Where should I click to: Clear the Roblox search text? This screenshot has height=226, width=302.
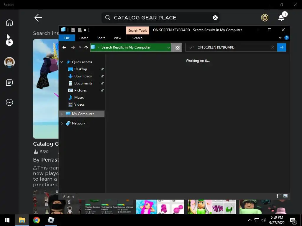(215, 18)
